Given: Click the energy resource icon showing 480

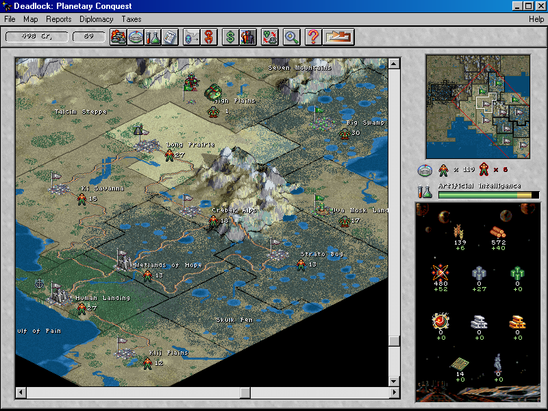Looking at the screenshot, I should [x=440, y=273].
